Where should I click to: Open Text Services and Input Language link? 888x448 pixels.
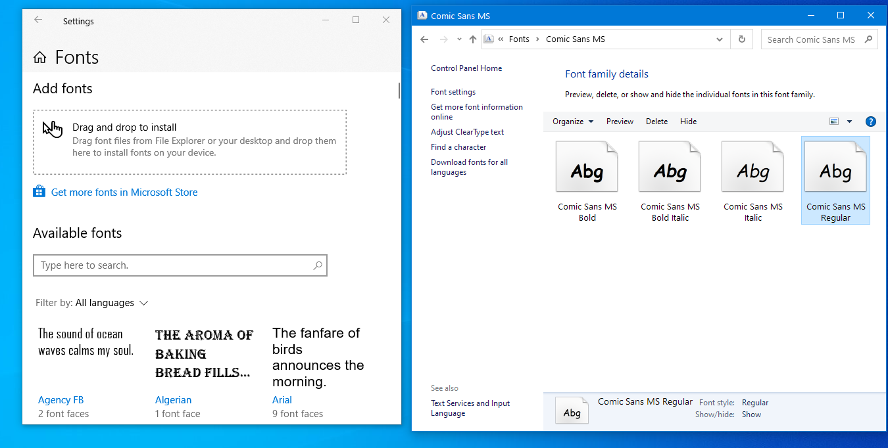coord(470,408)
